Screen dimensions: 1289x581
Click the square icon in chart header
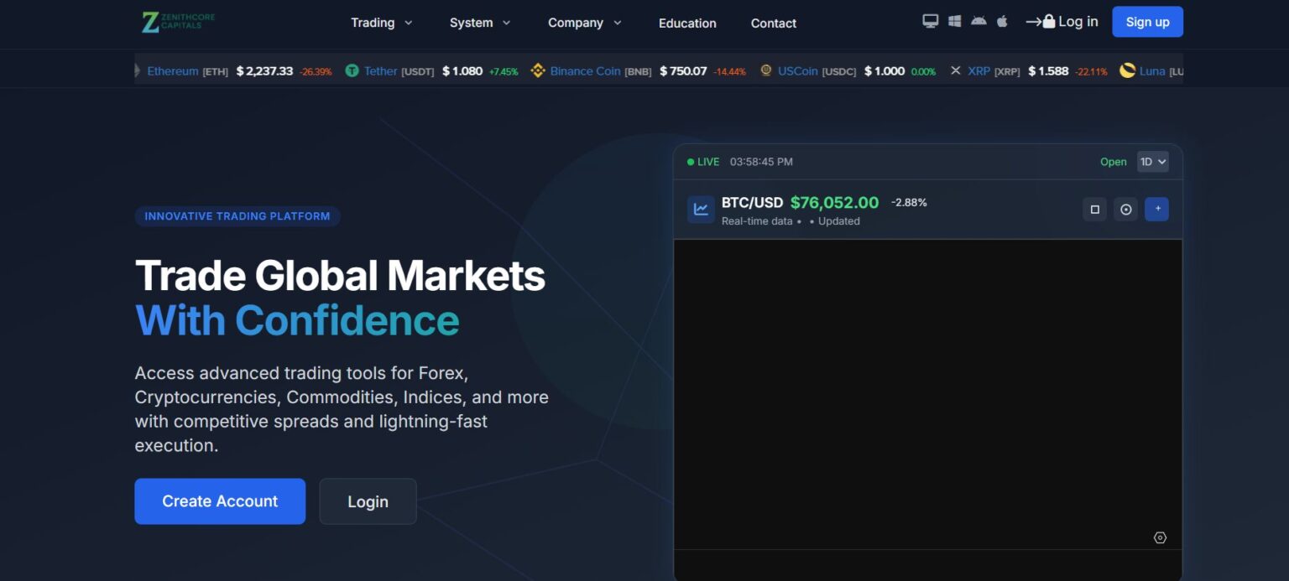point(1094,210)
